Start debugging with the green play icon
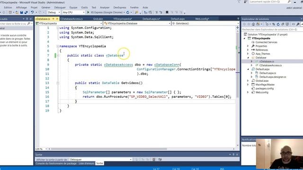Image resolution: width=303 pixels, height=170 pixels. pos(88,12)
